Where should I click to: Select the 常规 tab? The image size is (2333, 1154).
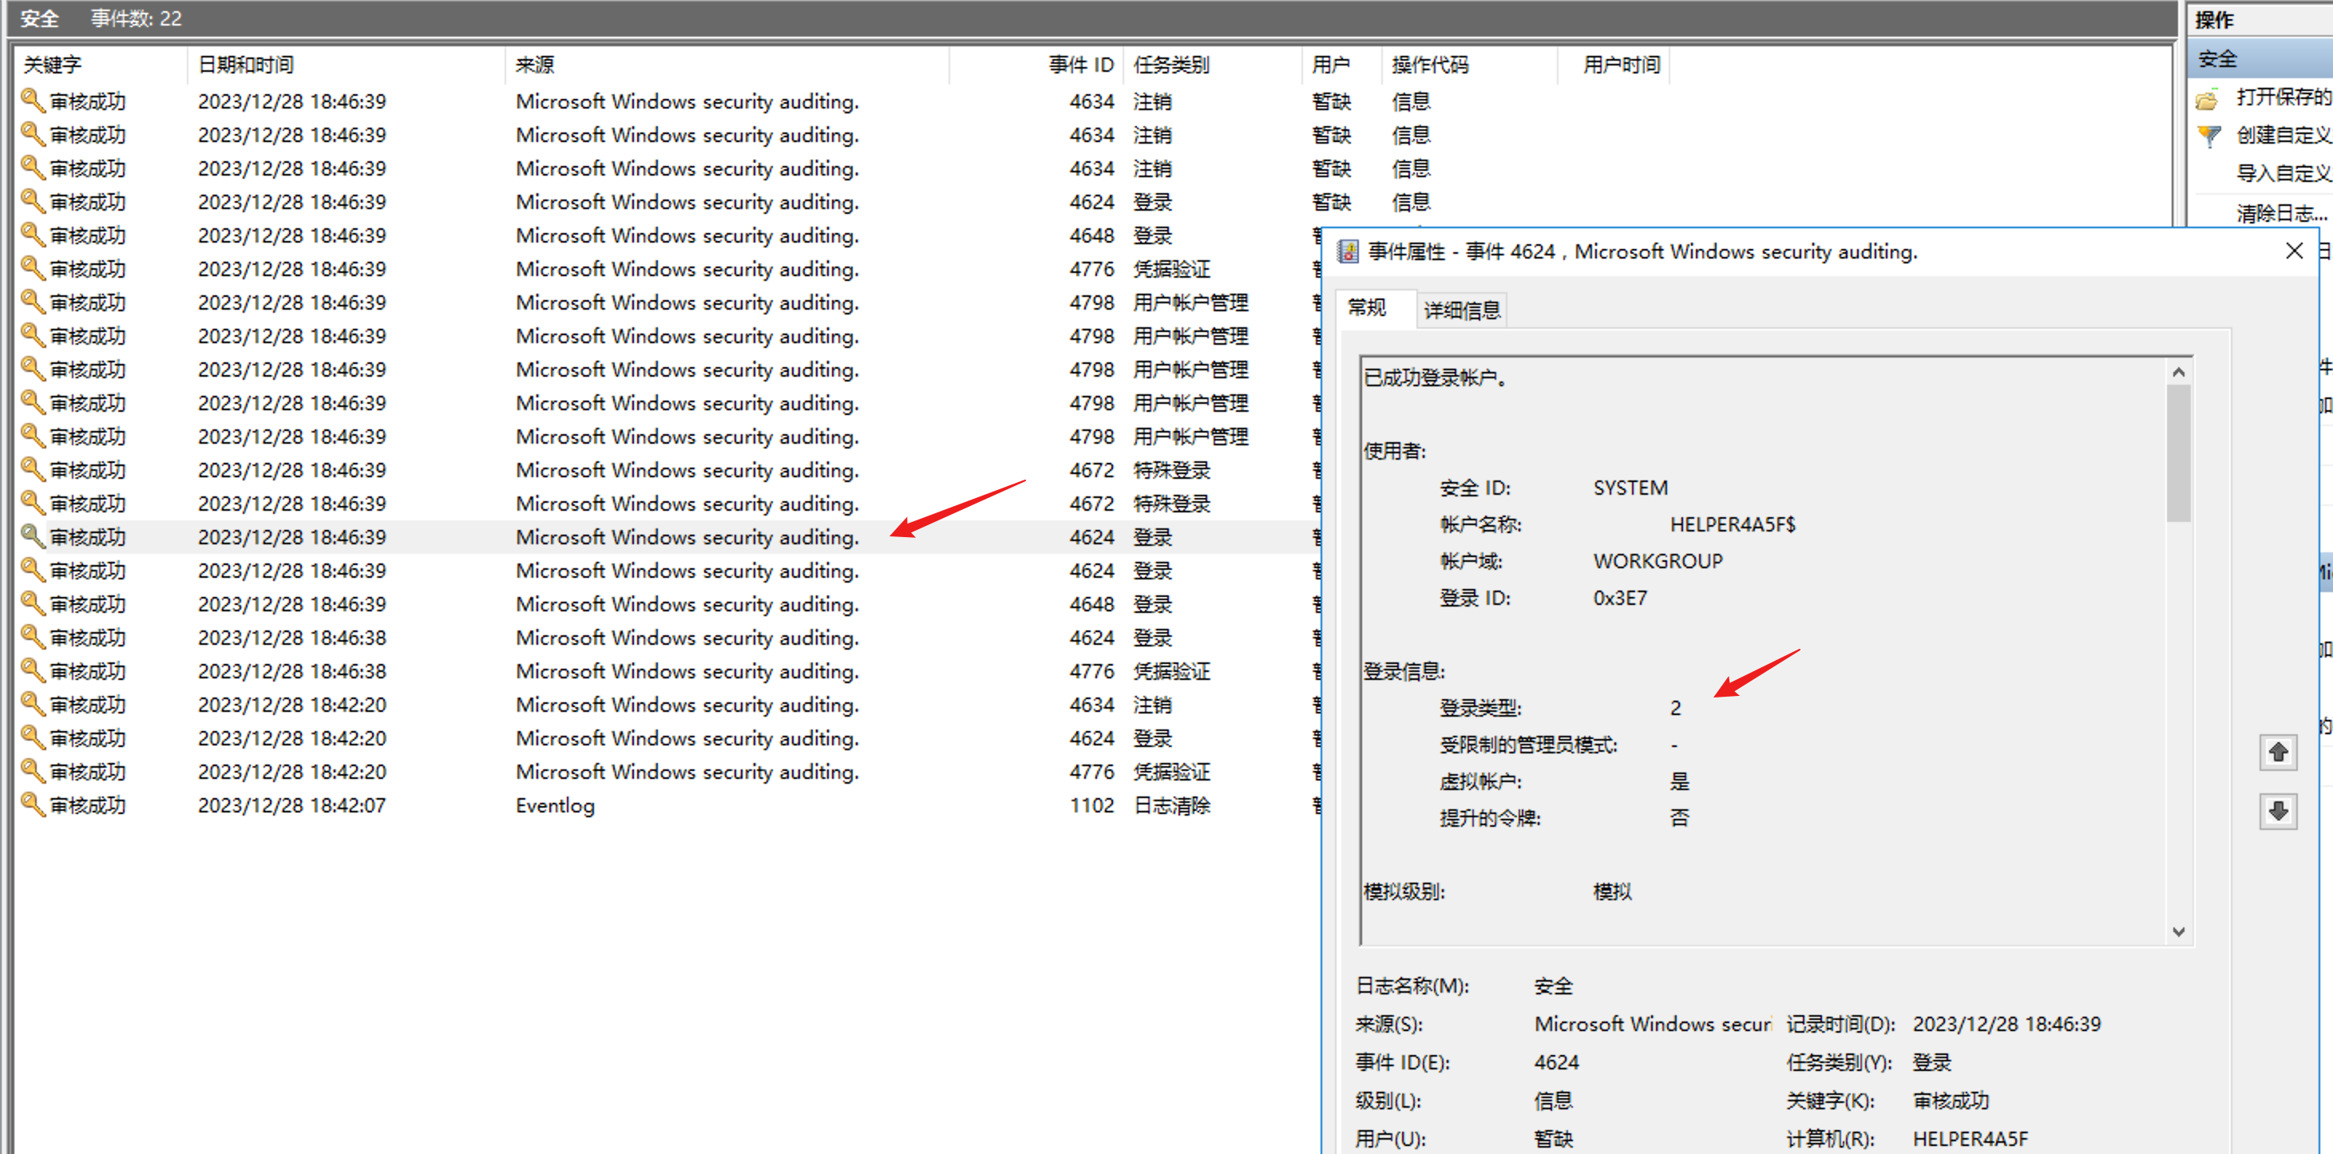pyautogui.click(x=1366, y=308)
